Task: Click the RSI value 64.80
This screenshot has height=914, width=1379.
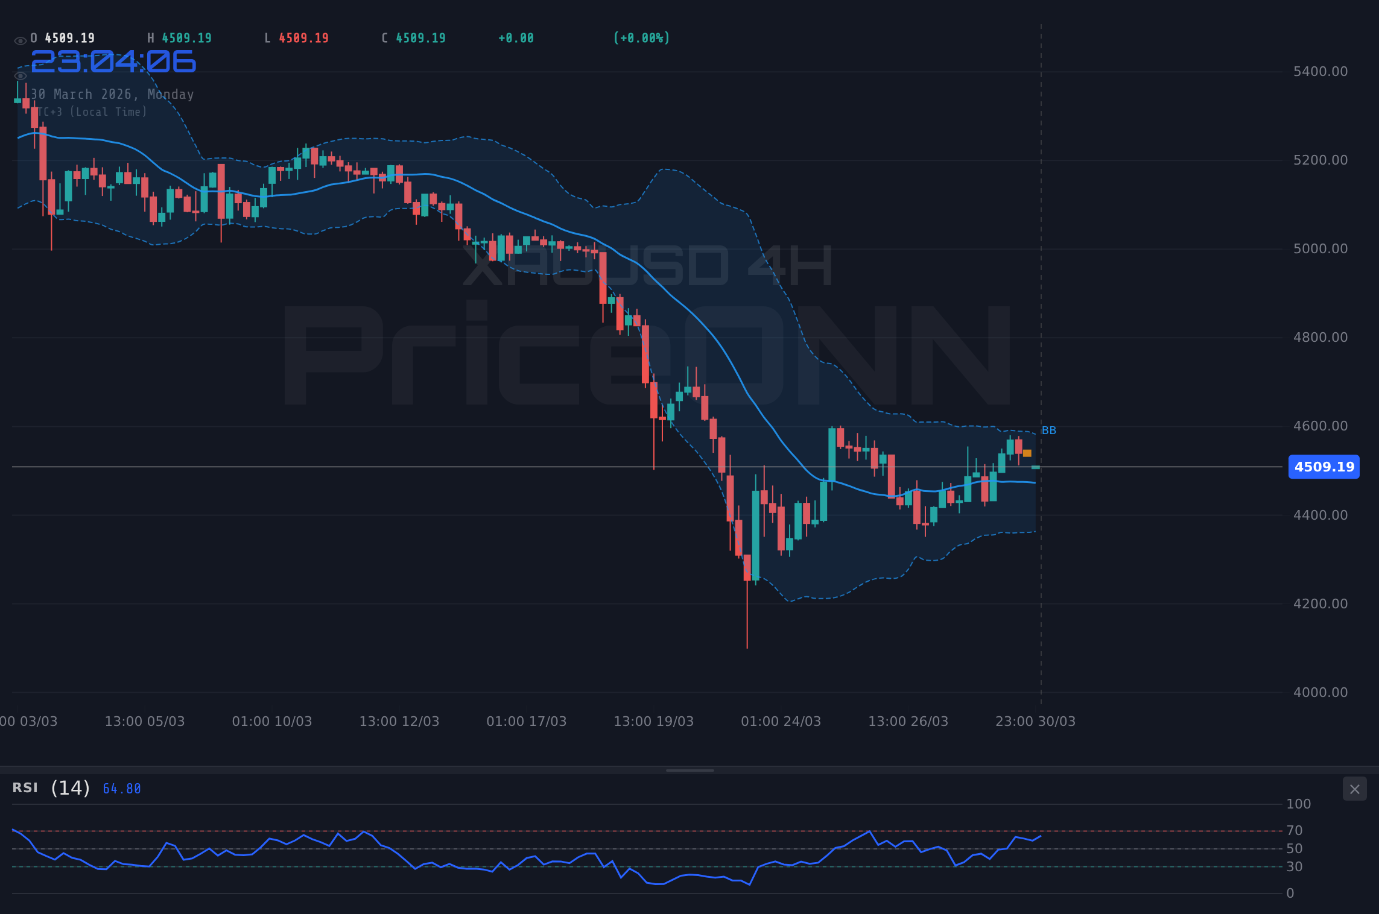Action: pyautogui.click(x=121, y=788)
